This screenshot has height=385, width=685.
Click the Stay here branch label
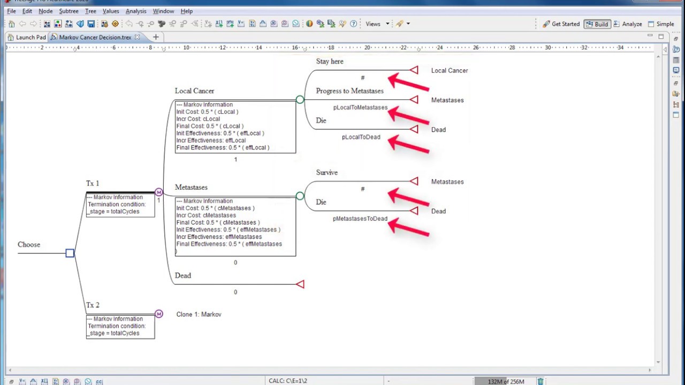pyautogui.click(x=330, y=61)
